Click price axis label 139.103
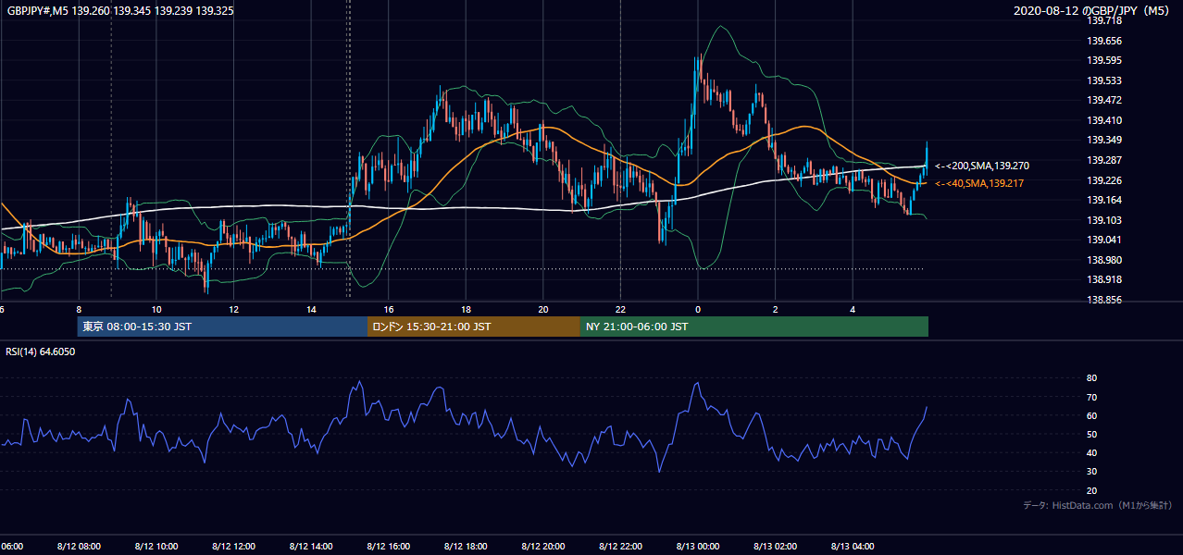Image resolution: width=1183 pixels, height=555 pixels. click(1104, 220)
